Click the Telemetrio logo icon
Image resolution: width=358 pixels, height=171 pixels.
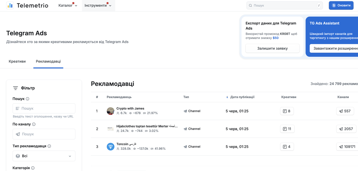[10, 5]
